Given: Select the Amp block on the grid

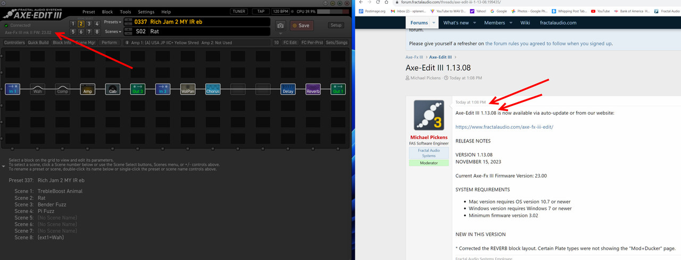Looking at the screenshot, I should tap(88, 89).
